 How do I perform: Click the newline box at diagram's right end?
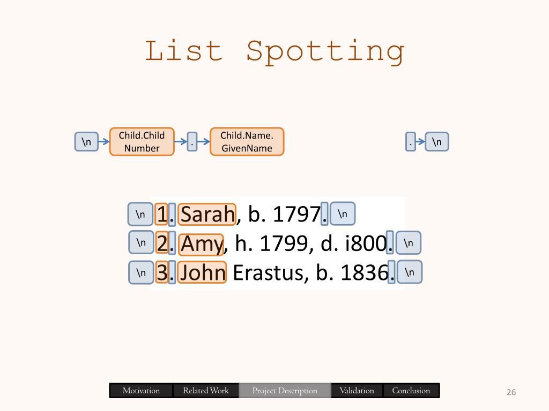(x=436, y=141)
